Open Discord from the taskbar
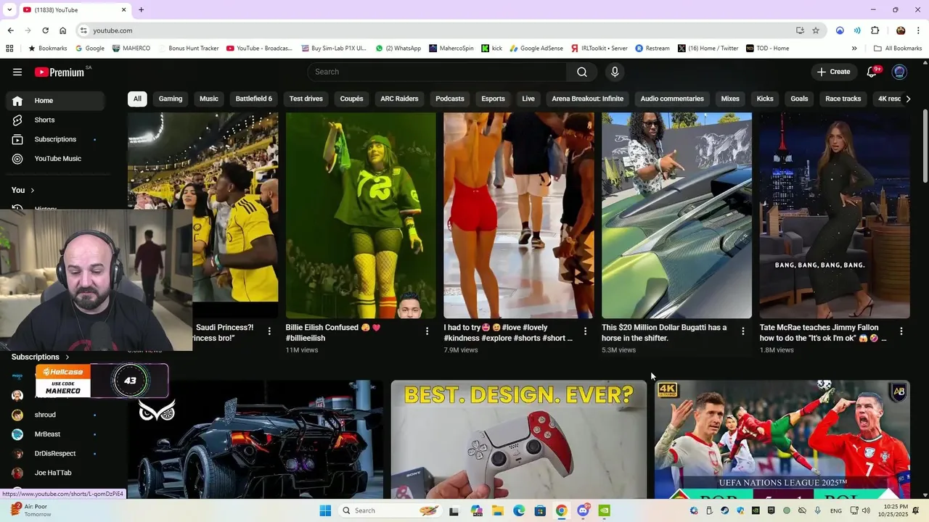This screenshot has height=522, width=929. 583,510
